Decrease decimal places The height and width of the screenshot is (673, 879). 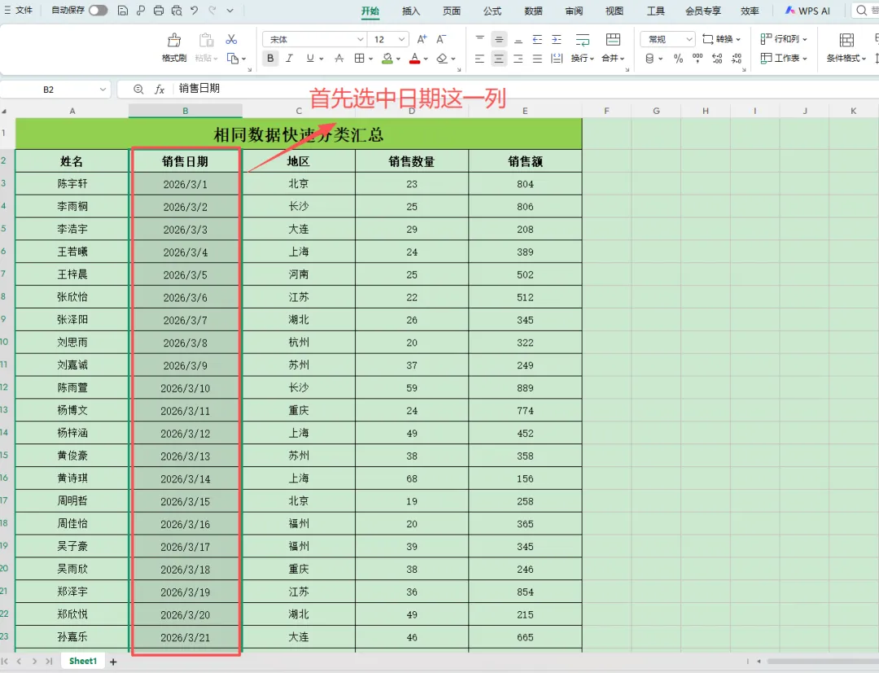click(x=737, y=59)
